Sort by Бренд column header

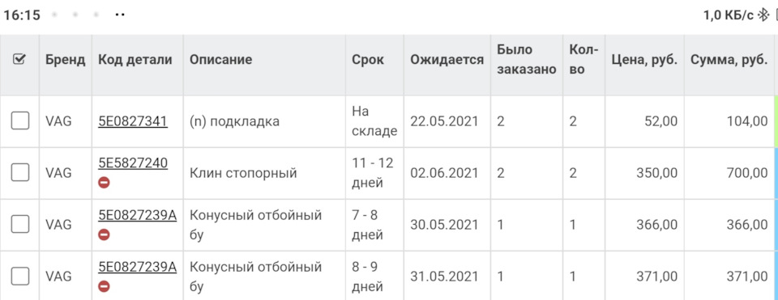pyautogui.click(x=65, y=60)
